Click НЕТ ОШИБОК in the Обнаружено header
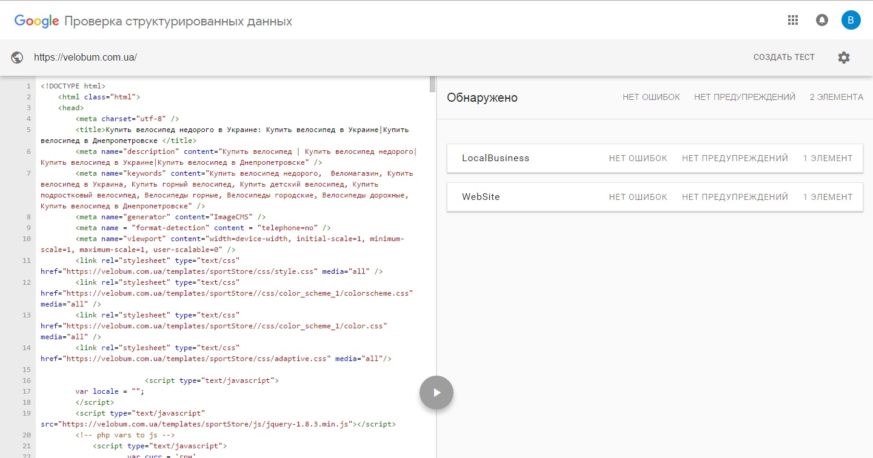The width and height of the screenshot is (873, 458). pyautogui.click(x=651, y=98)
